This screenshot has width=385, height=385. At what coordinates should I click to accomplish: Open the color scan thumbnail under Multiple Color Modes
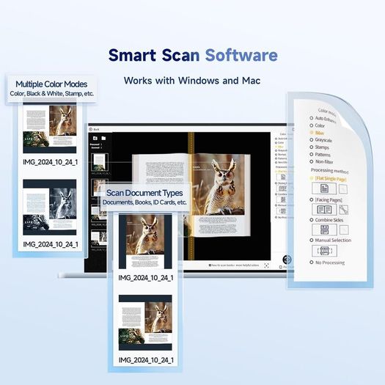pyautogui.click(x=50, y=128)
